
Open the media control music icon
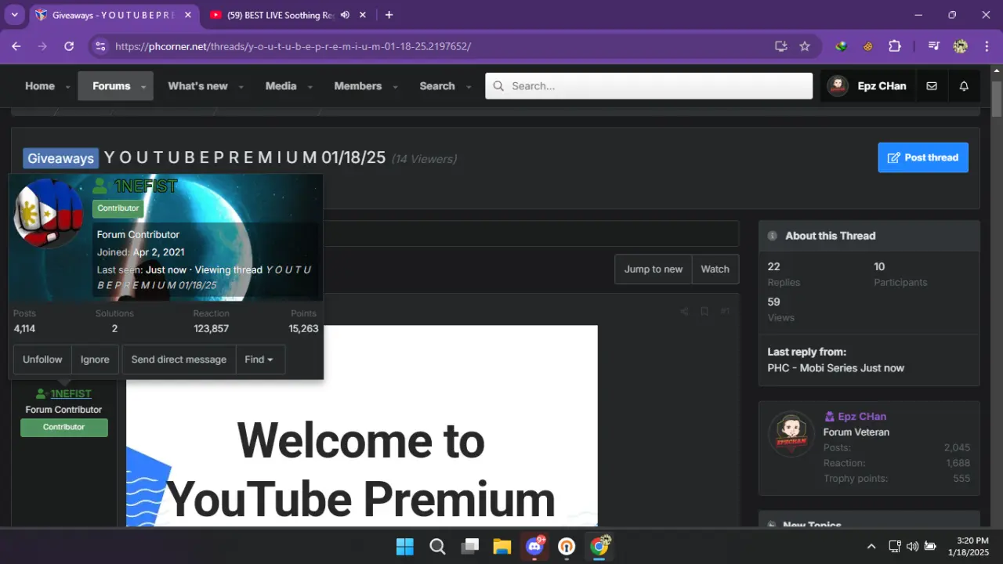point(933,46)
